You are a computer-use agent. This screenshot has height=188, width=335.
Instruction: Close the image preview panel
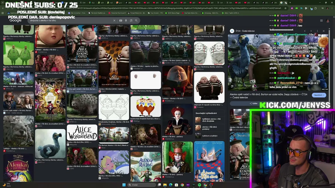(323, 31)
